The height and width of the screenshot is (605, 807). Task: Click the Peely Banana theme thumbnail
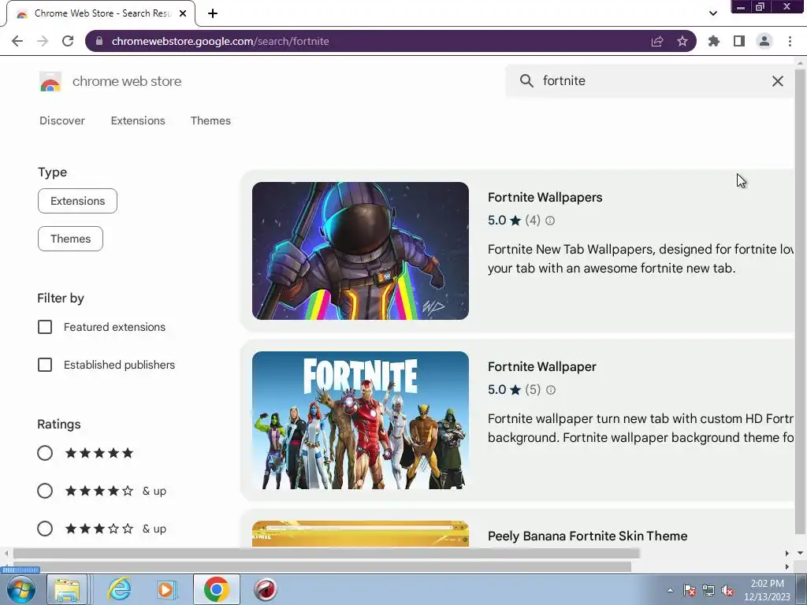pyautogui.click(x=360, y=533)
